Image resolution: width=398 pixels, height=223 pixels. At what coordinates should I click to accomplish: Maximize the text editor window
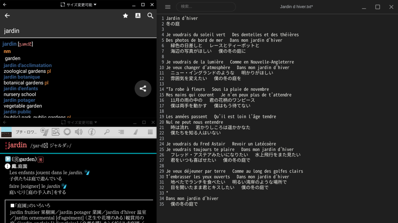(x=377, y=7)
